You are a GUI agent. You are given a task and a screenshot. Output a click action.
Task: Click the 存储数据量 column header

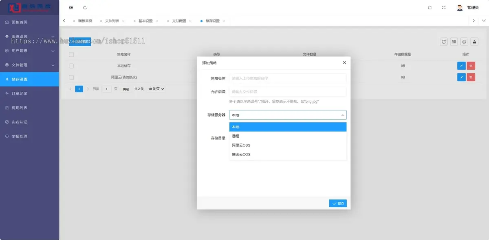click(403, 54)
